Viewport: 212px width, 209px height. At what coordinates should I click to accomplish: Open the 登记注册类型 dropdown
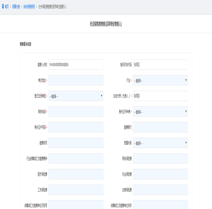pyautogui.click(x=76, y=96)
